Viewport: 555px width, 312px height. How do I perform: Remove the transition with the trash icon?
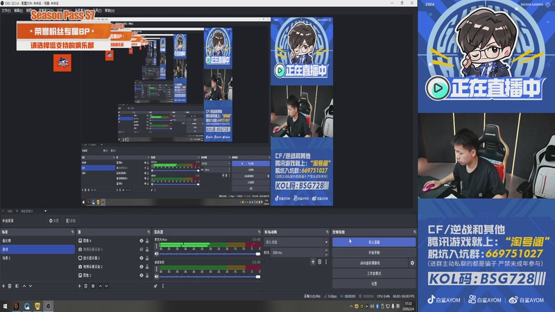tap(320, 262)
